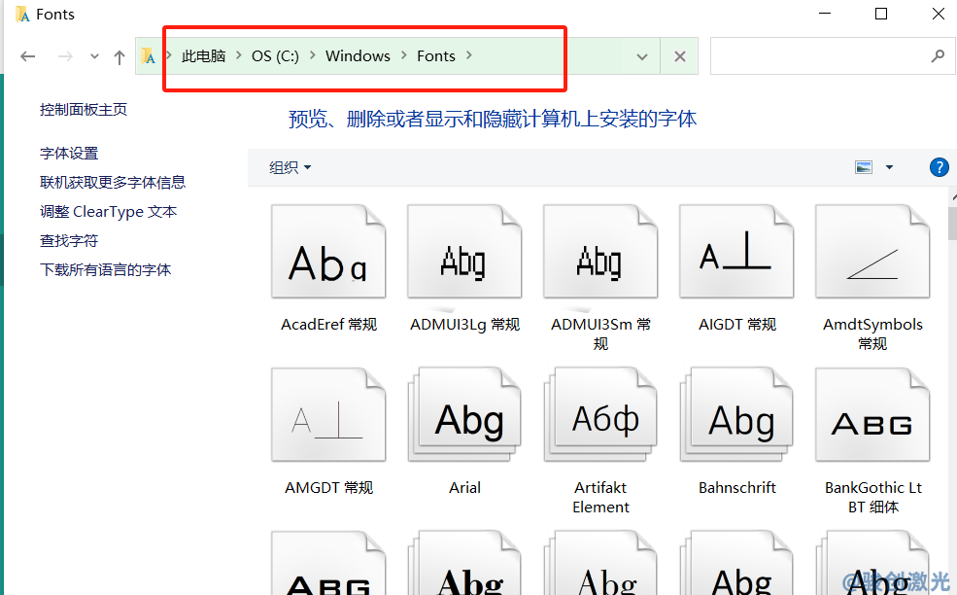Expand chevron after Fonts breadcrumb

pos(468,55)
